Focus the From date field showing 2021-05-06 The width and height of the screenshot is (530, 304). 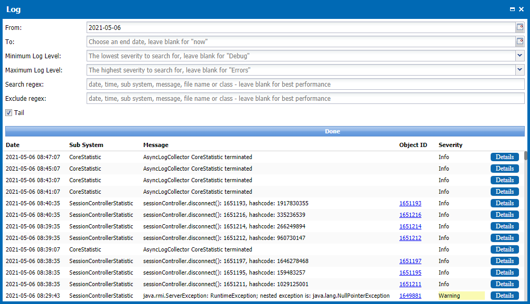301,27
